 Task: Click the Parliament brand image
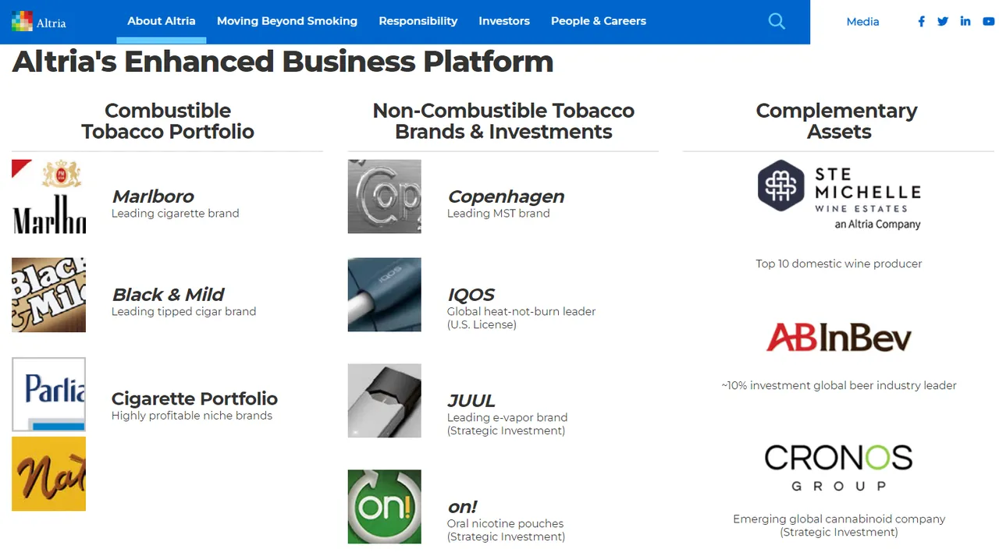tap(48, 394)
